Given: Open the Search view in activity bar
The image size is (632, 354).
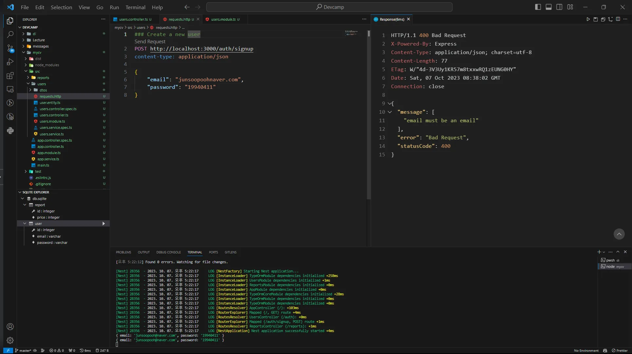Looking at the screenshot, I should pyautogui.click(x=10, y=34).
